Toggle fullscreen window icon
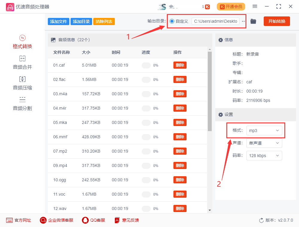The height and width of the screenshot is (227, 299). tap(279, 7)
